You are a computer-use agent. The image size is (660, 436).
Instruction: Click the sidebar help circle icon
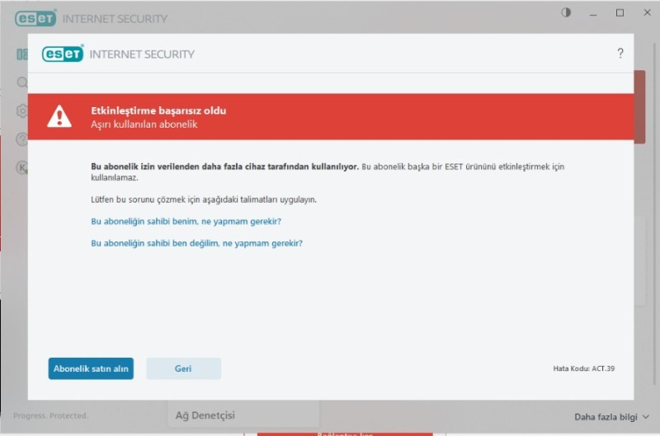click(21, 138)
